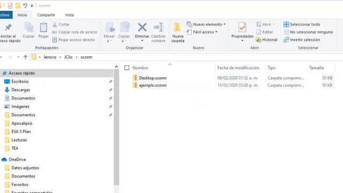Open the Archivo tab

[x=5, y=15]
